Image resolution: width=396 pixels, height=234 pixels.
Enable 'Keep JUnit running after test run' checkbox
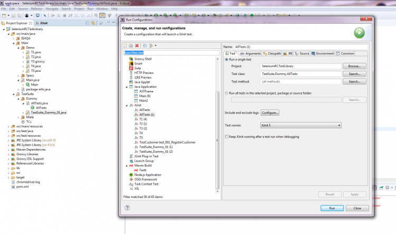227,136
